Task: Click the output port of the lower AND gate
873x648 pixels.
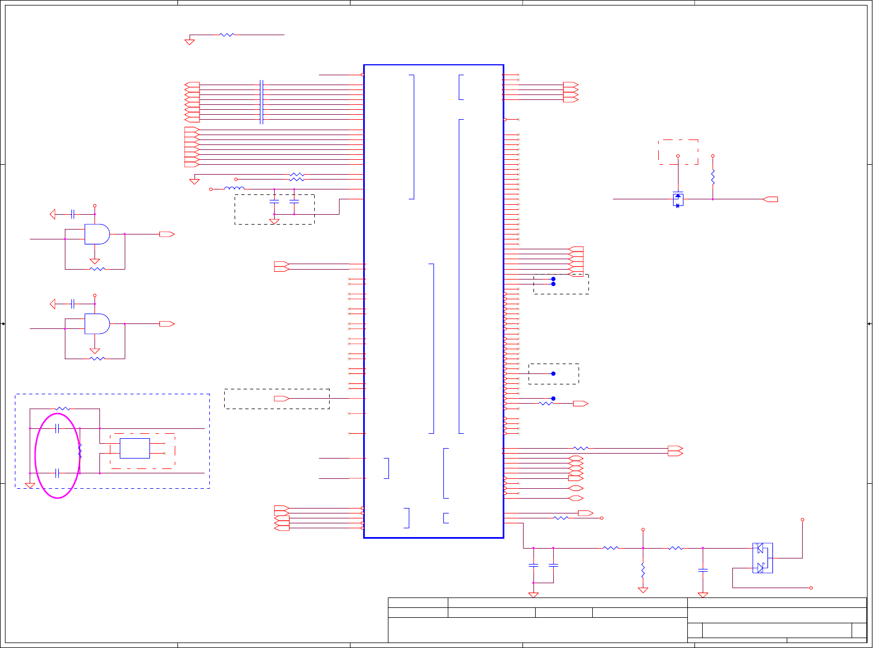Action: [167, 324]
